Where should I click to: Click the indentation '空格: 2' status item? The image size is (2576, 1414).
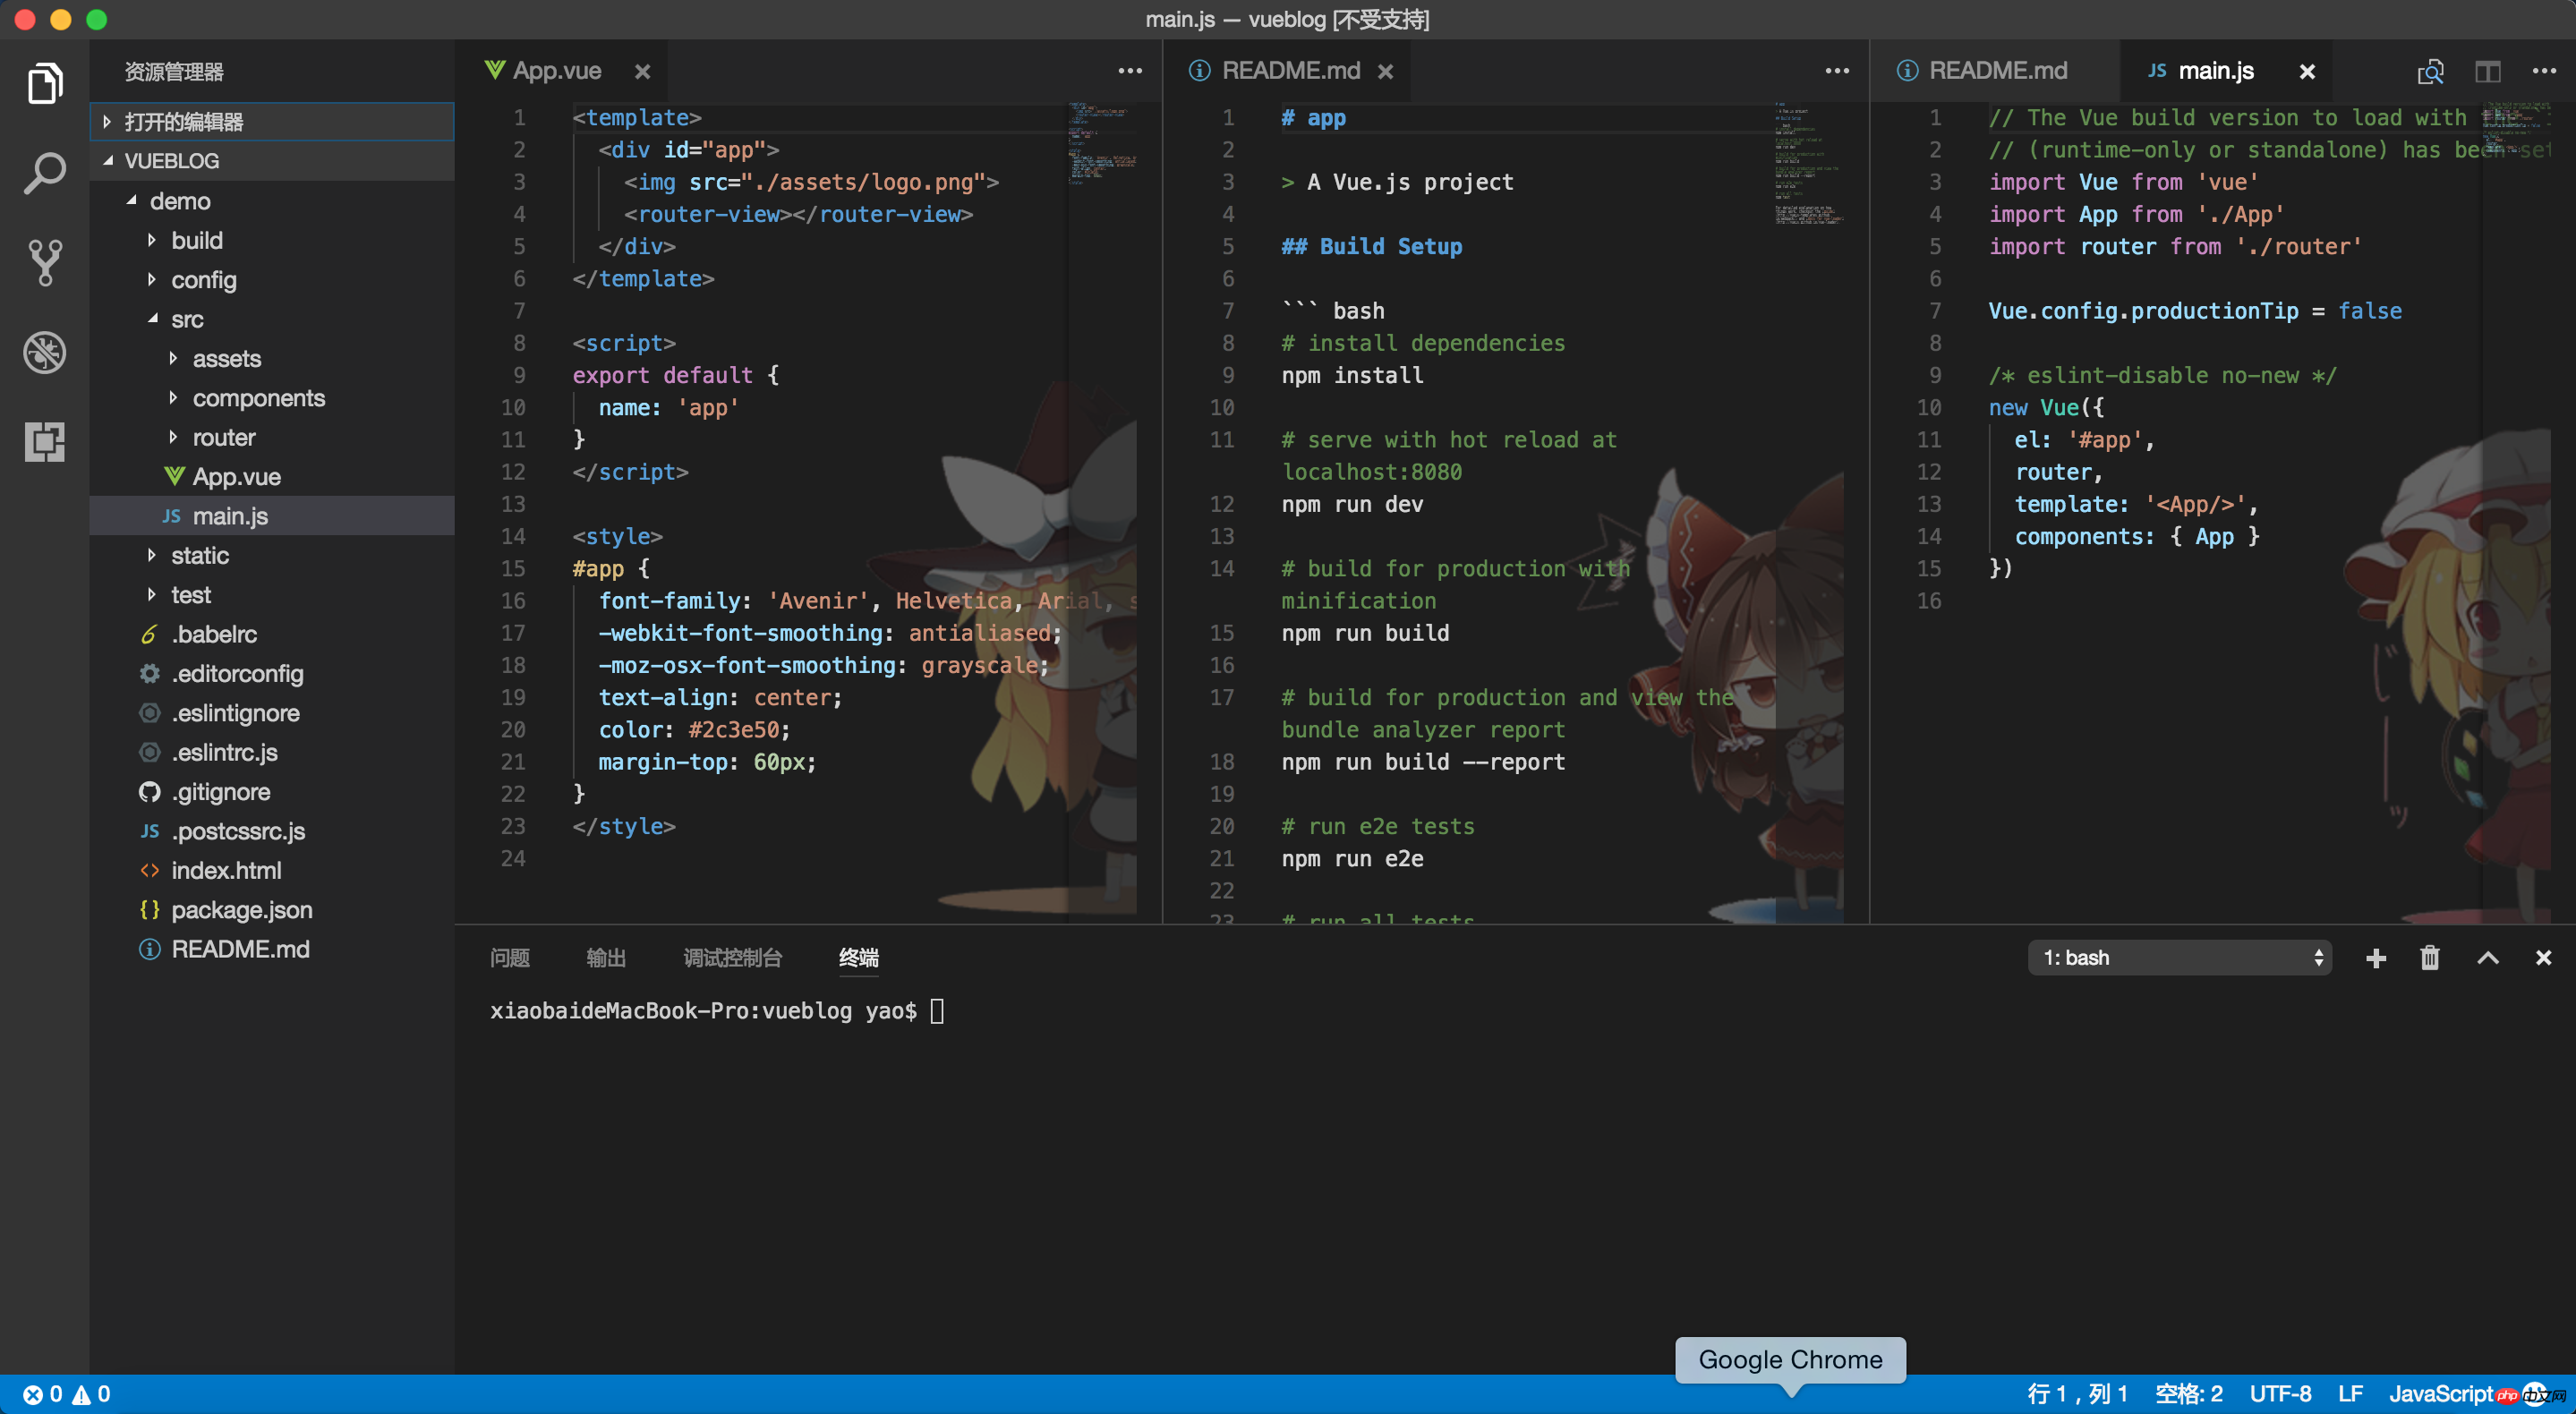click(2189, 1394)
